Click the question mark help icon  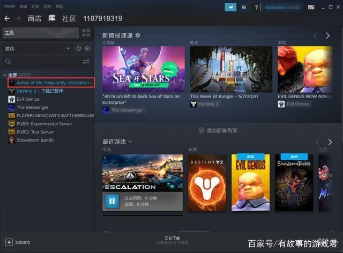pos(256,8)
